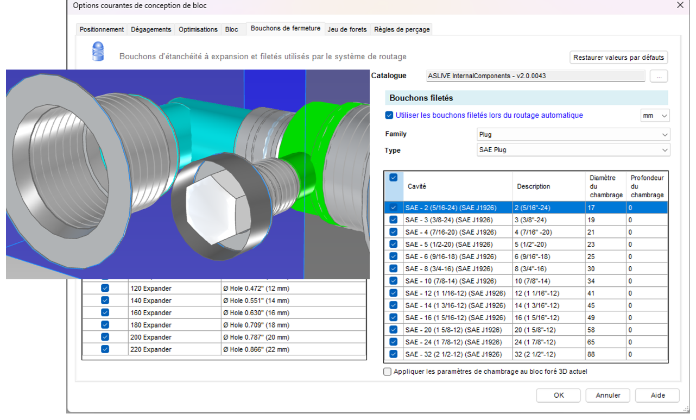
Task: Click Restaurer valeurs par défauts button
Action: click(618, 58)
